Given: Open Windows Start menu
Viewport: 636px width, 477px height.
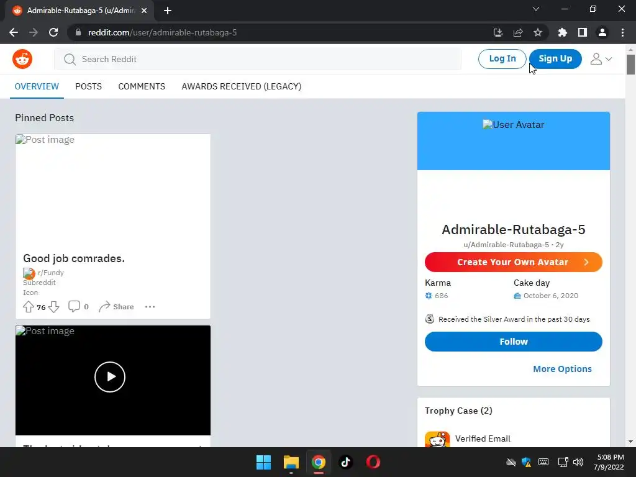Looking at the screenshot, I should pyautogui.click(x=263, y=462).
